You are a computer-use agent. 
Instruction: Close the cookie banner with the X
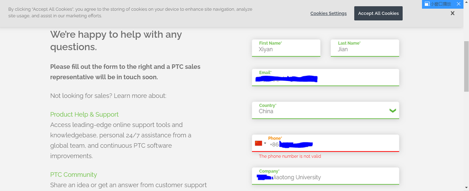click(452, 14)
